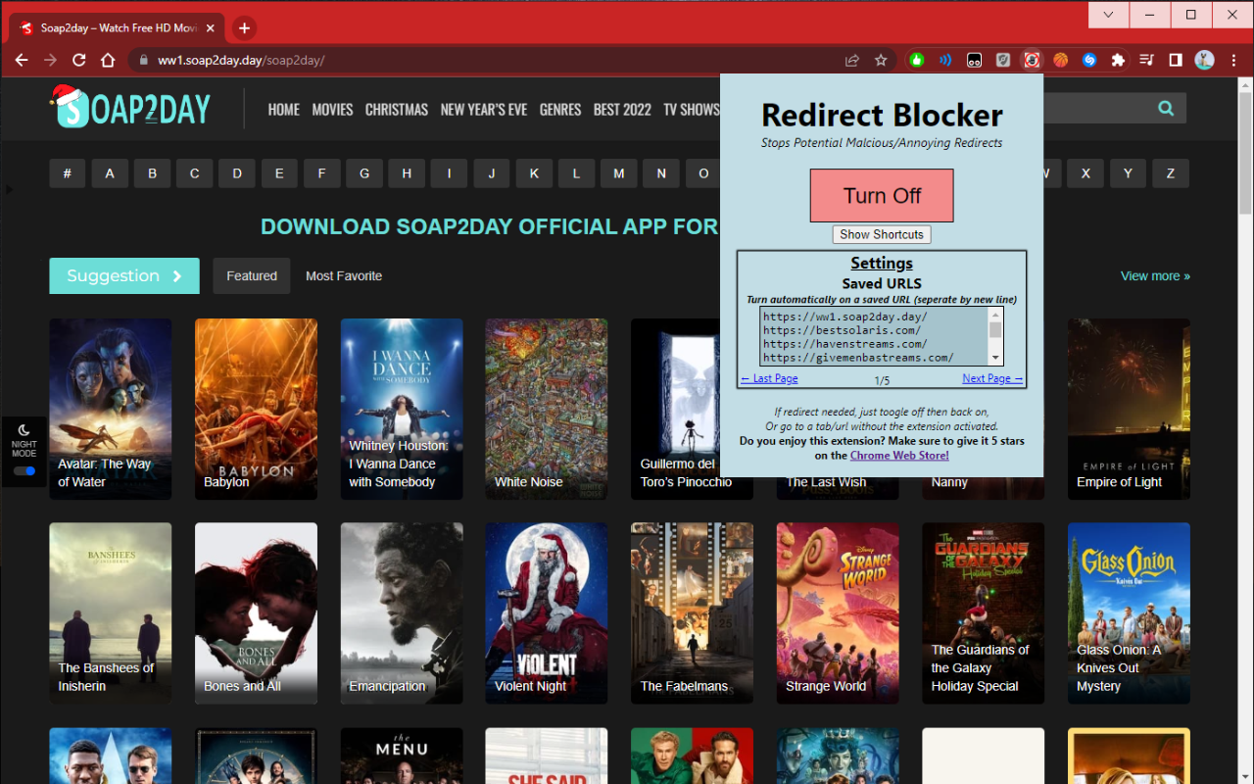Open the Chrome three-dot menu

point(1233,60)
